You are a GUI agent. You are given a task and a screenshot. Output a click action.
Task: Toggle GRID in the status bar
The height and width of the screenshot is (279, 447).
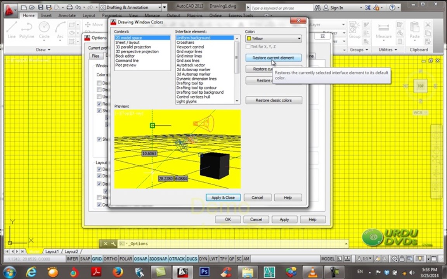click(x=97, y=259)
